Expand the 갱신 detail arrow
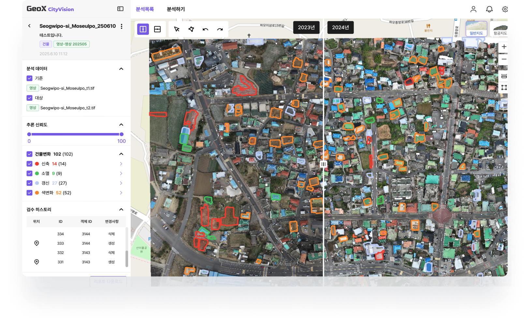This screenshot has width=530, height=326. click(x=121, y=183)
